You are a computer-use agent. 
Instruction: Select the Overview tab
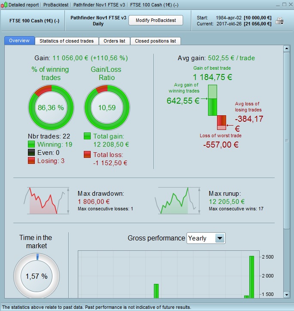tap(19, 41)
